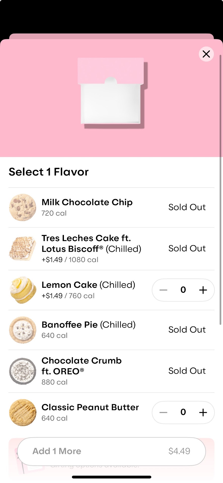Select the Lemon Cake cookie thumbnail
223x483 pixels.
23,290
